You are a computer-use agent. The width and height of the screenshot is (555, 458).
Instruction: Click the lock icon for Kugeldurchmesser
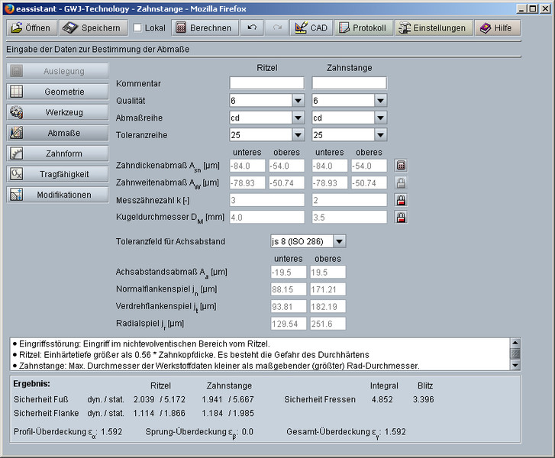[401, 218]
